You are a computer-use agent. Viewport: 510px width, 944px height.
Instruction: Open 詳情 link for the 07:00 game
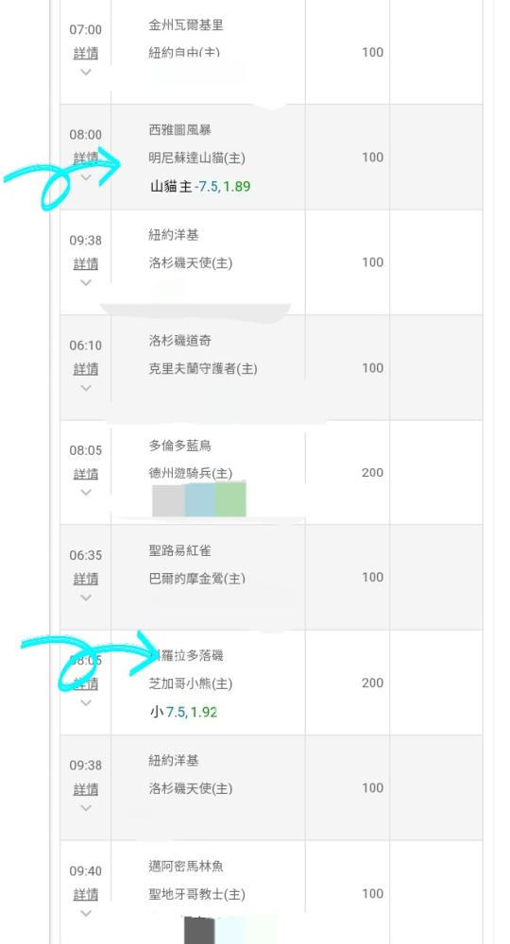[x=86, y=54]
